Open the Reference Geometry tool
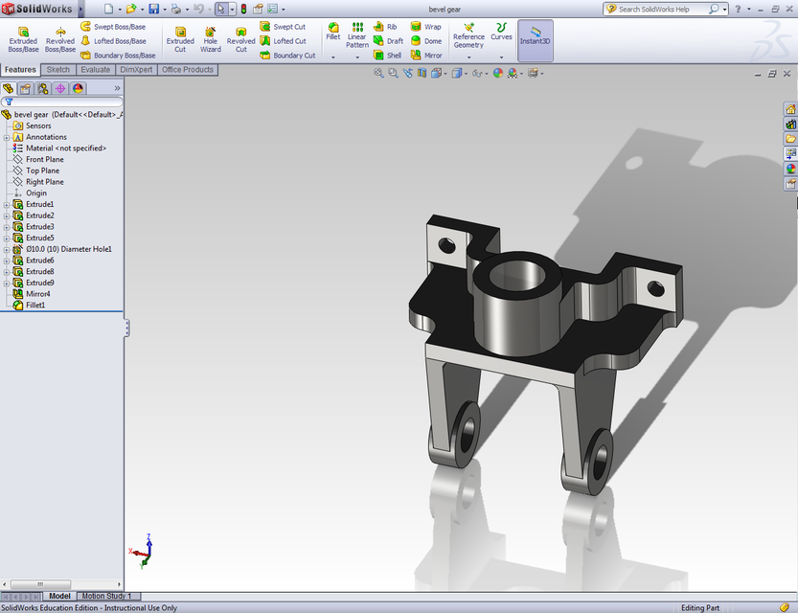This screenshot has width=798, height=613. pos(469,35)
